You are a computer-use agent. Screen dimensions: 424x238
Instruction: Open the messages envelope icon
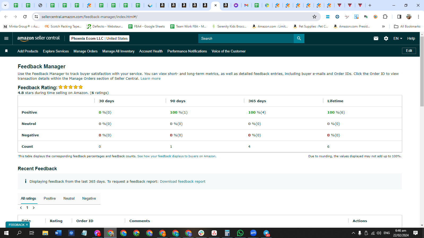coord(376,38)
